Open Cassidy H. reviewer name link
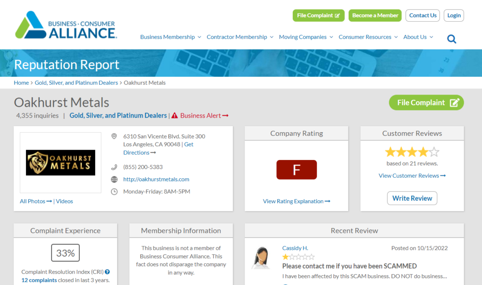Screen dimensions: 482x285 [295, 248]
